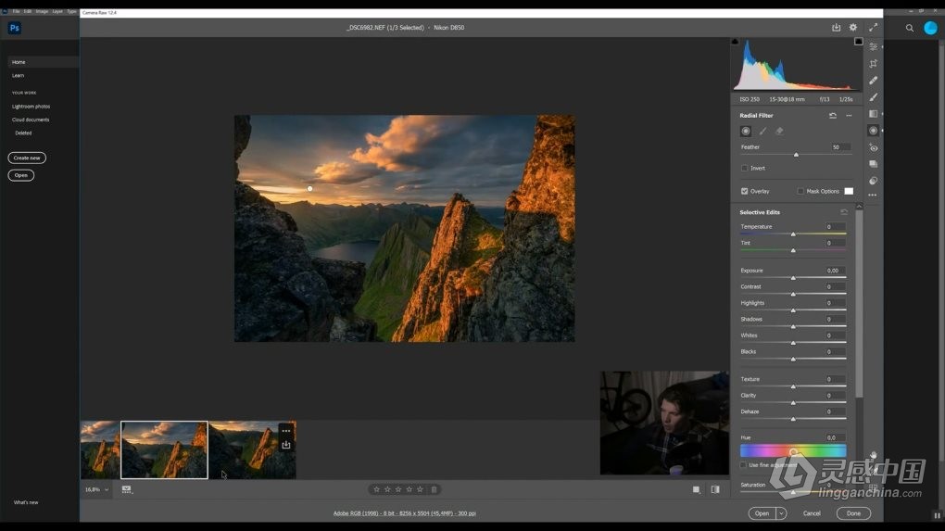The image size is (945, 531).
Task: Open the Type menu
Action: pyautogui.click(x=71, y=11)
